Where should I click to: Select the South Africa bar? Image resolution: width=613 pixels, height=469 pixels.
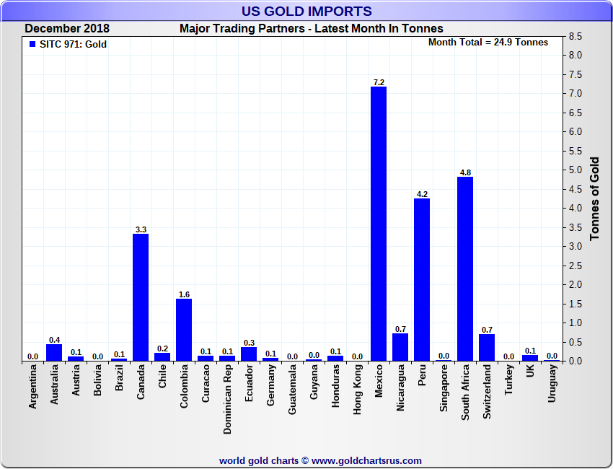(x=465, y=268)
